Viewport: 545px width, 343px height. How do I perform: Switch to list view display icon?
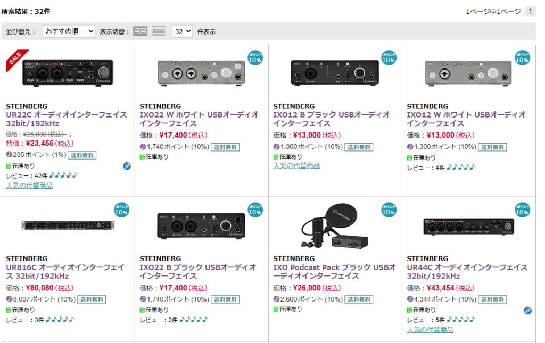(159, 31)
